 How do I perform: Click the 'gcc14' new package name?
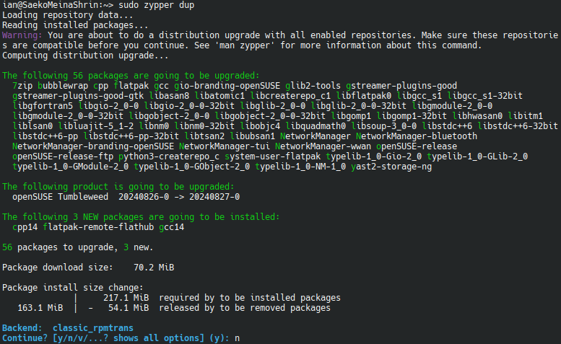172,227
